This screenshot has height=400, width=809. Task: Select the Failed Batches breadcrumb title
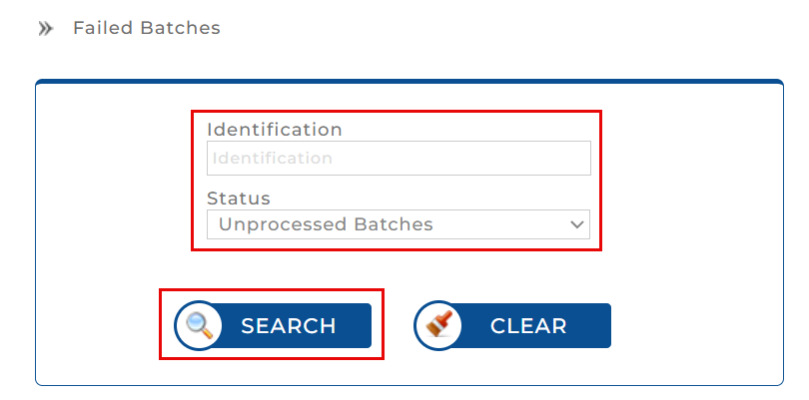pos(146,28)
